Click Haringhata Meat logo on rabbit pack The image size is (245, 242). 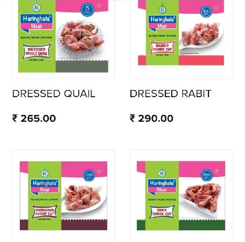pos(162,23)
